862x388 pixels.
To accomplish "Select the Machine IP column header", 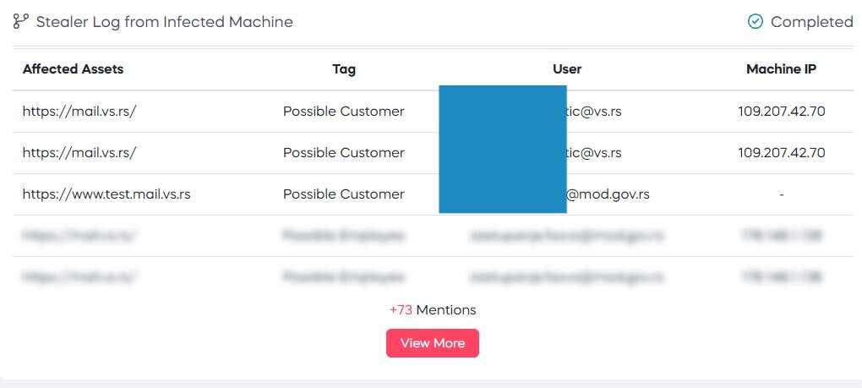I will [781, 68].
